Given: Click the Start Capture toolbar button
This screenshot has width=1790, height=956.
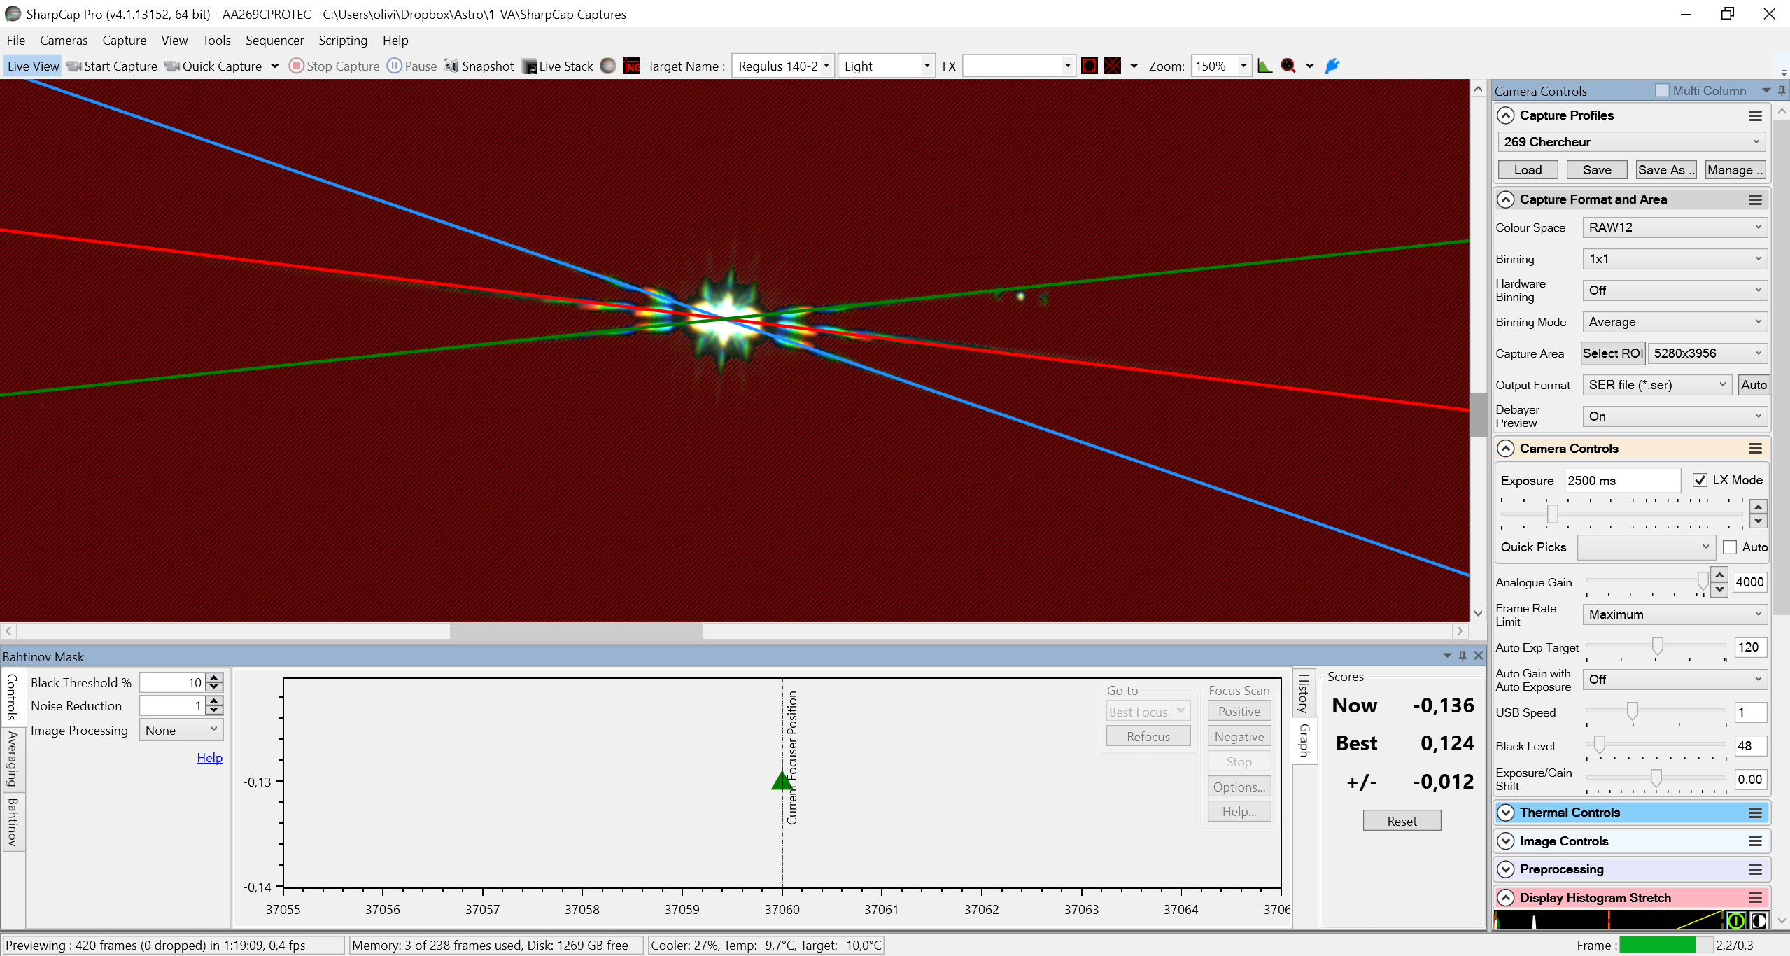Looking at the screenshot, I should point(112,66).
